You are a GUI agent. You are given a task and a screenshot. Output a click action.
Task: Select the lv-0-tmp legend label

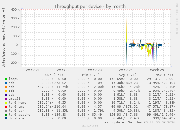(16, 107)
